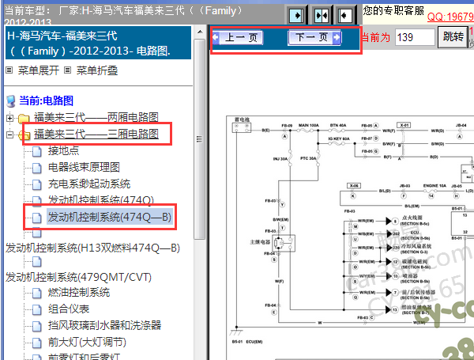Click document icon beside 接地点

pyautogui.click(x=37, y=151)
